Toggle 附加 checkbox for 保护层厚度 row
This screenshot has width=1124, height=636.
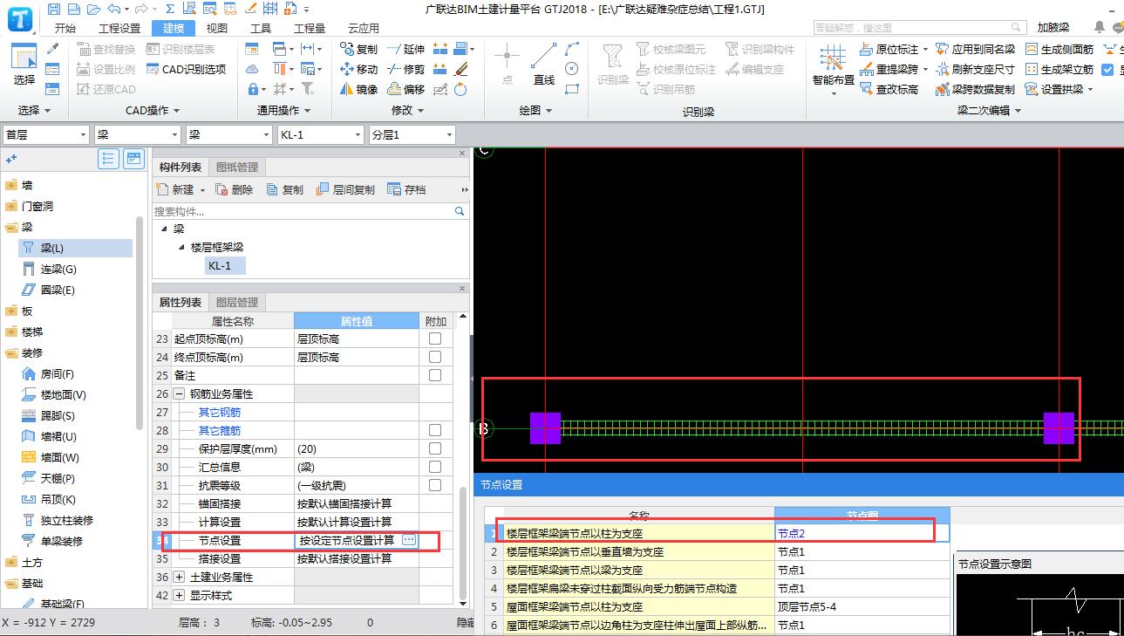point(435,448)
